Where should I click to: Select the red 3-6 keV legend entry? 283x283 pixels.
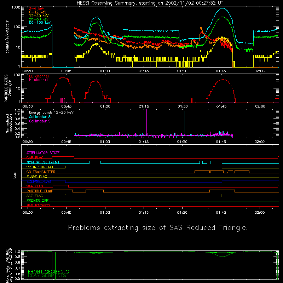37,8
